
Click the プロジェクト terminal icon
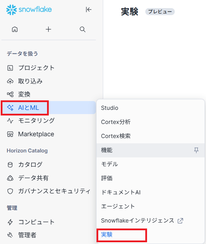click(x=10, y=68)
